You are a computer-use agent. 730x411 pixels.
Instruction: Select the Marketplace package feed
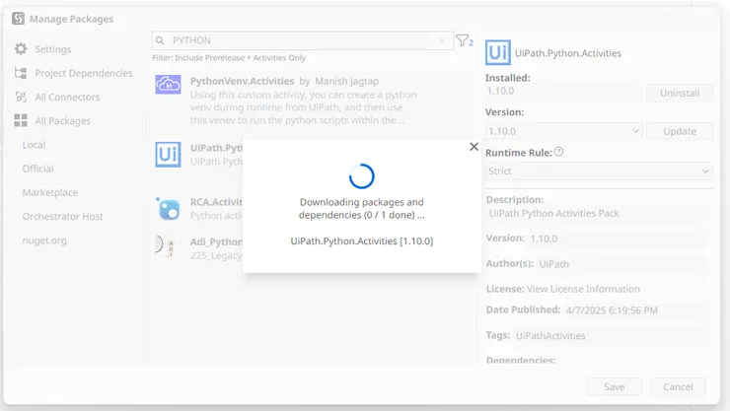click(50, 192)
